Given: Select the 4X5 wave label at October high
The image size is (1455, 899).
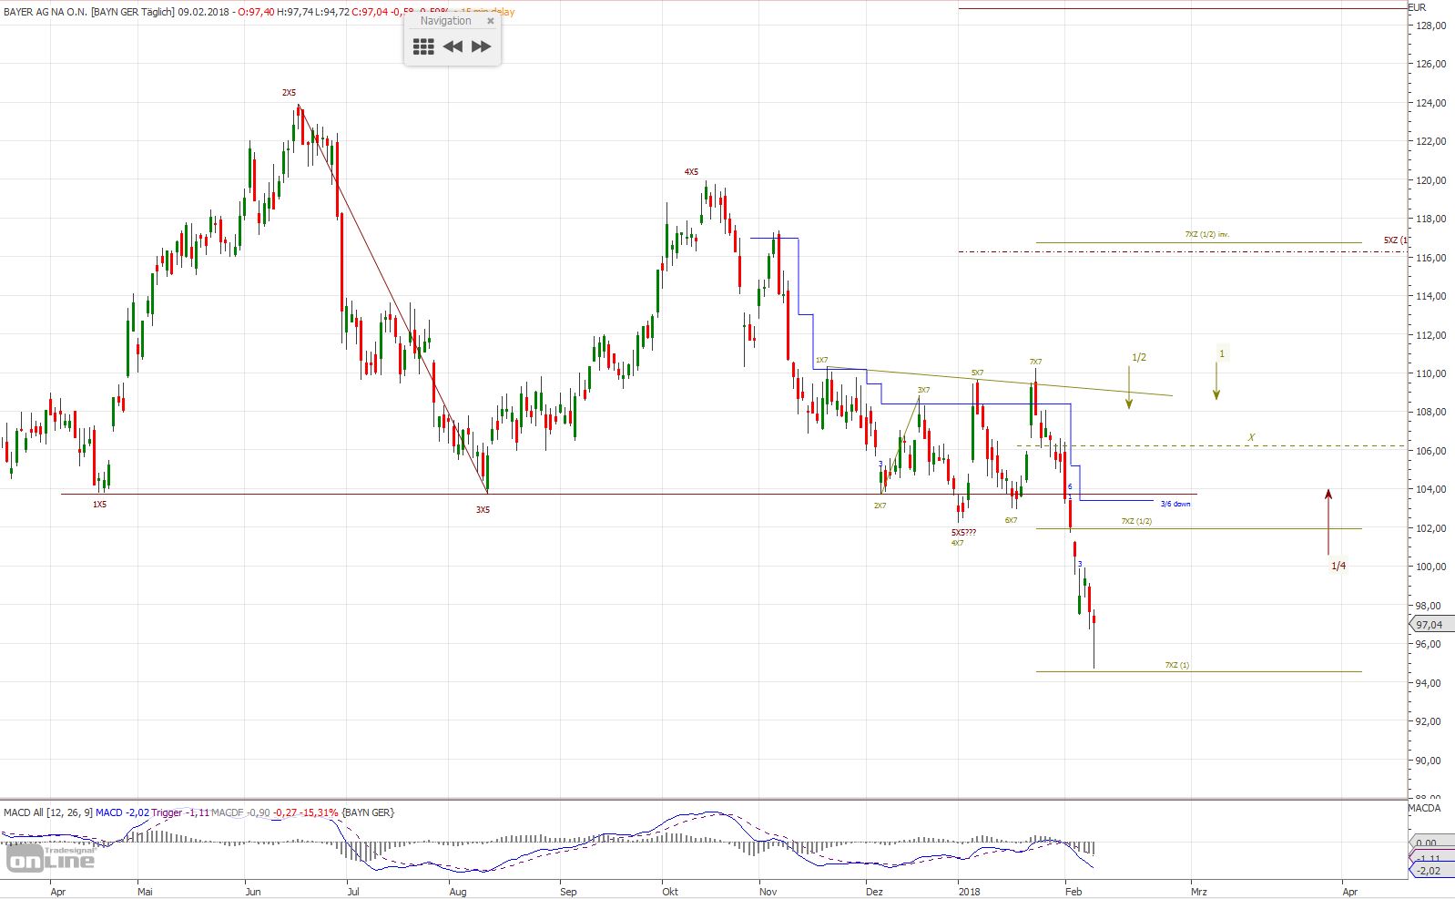Looking at the screenshot, I should tap(691, 171).
